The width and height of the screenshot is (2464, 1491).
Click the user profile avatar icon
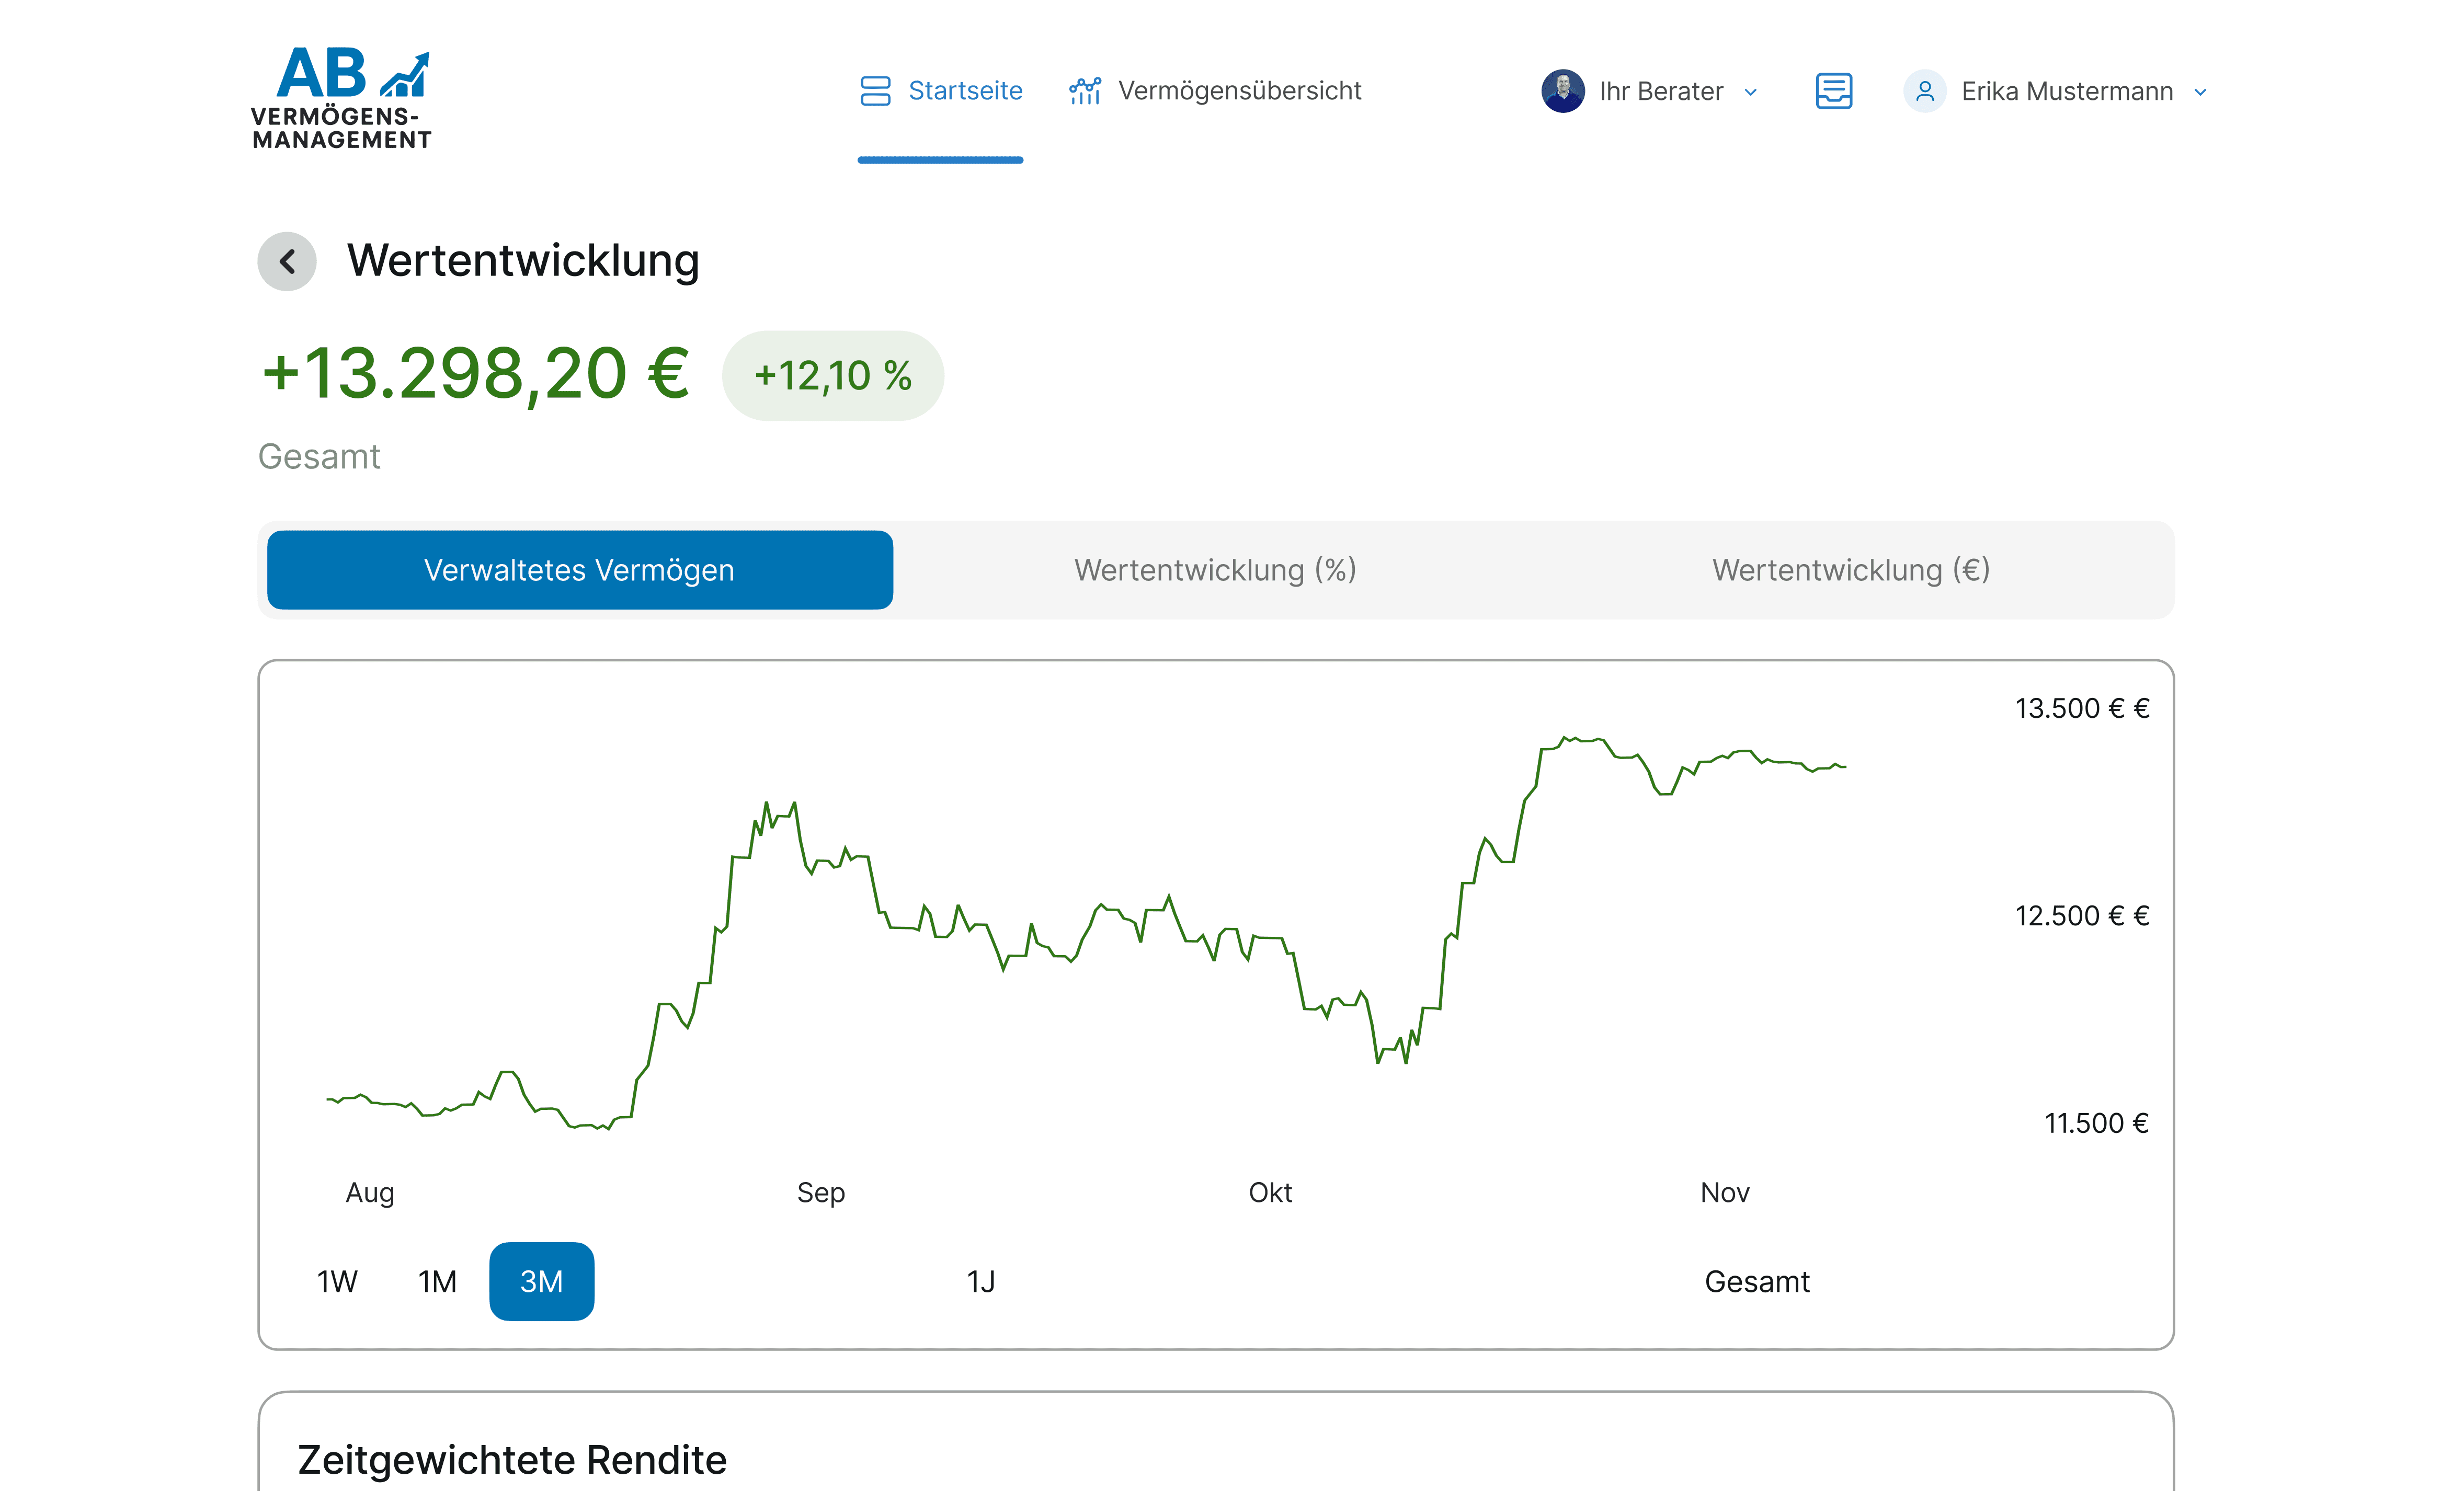point(1924,91)
